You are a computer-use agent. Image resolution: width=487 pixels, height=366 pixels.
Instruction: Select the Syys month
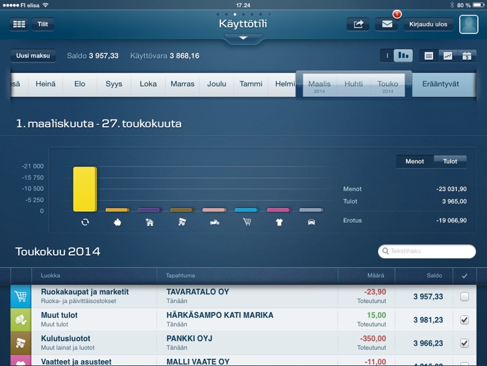114,85
